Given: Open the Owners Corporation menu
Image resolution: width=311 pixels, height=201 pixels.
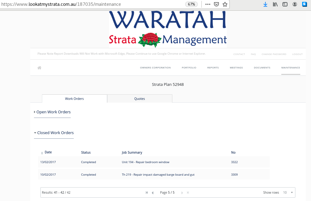Looking at the screenshot, I should [155, 68].
